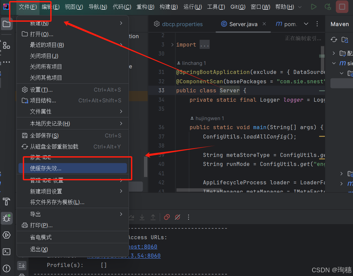Open the Git(G) menu
This screenshot has height=276, width=353.
point(238,7)
